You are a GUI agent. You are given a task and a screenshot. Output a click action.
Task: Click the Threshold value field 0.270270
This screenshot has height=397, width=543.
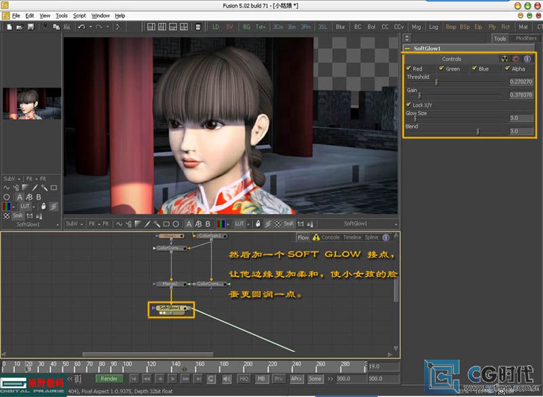[x=521, y=81]
